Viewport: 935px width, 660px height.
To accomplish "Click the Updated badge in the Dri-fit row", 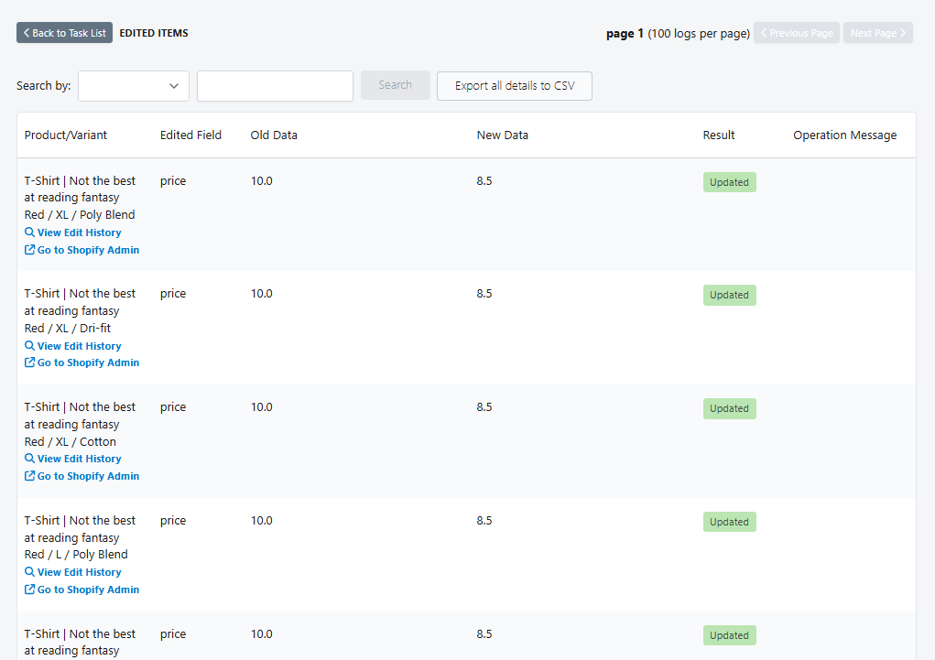I will (x=729, y=295).
